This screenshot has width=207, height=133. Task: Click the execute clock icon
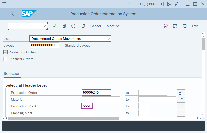pos(73,26)
